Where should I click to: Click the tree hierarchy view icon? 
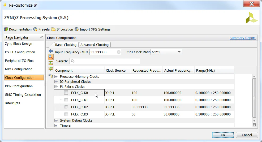coord(51,76)
